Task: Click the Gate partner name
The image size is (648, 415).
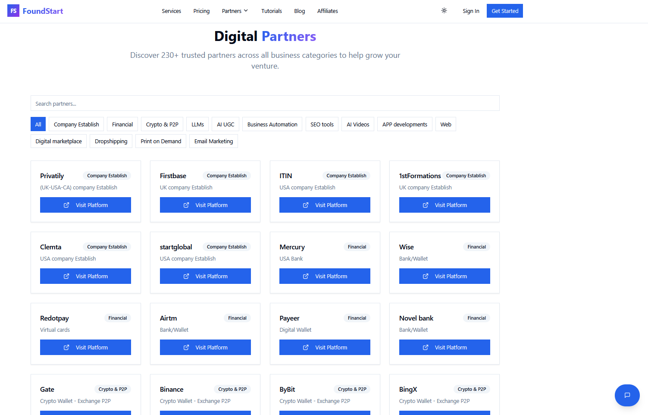Action: coord(47,389)
